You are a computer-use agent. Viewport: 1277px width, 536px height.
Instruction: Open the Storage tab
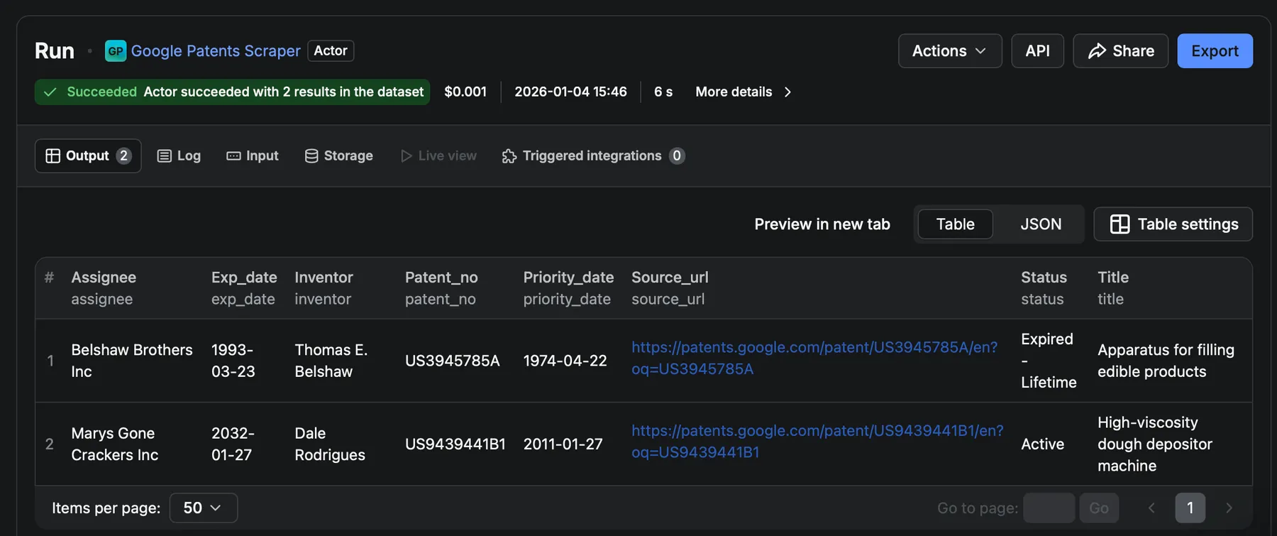(x=338, y=156)
